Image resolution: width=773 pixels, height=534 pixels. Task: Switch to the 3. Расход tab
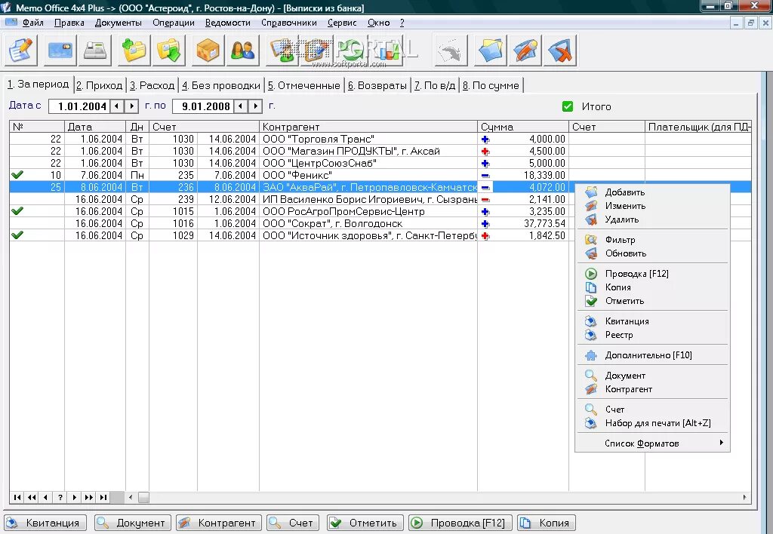152,85
